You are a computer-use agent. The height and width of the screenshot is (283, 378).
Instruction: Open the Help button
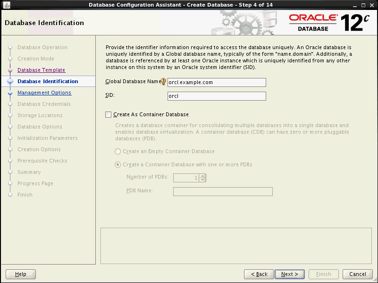[x=21, y=274]
